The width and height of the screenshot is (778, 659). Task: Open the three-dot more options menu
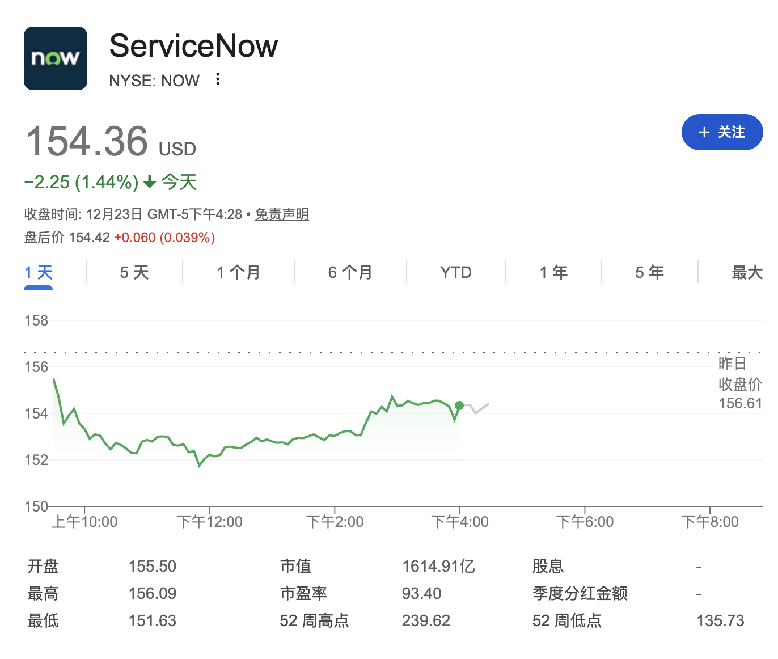click(218, 79)
